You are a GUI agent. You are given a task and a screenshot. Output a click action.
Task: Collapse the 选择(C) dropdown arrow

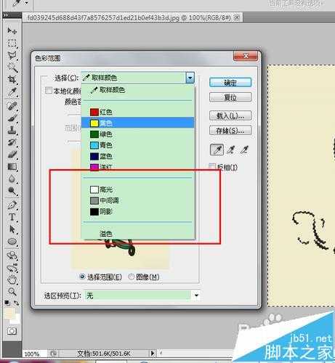(190, 78)
